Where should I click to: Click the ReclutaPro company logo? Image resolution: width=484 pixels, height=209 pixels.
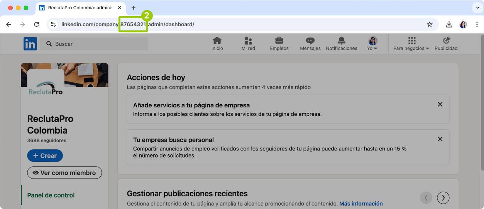point(46,87)
